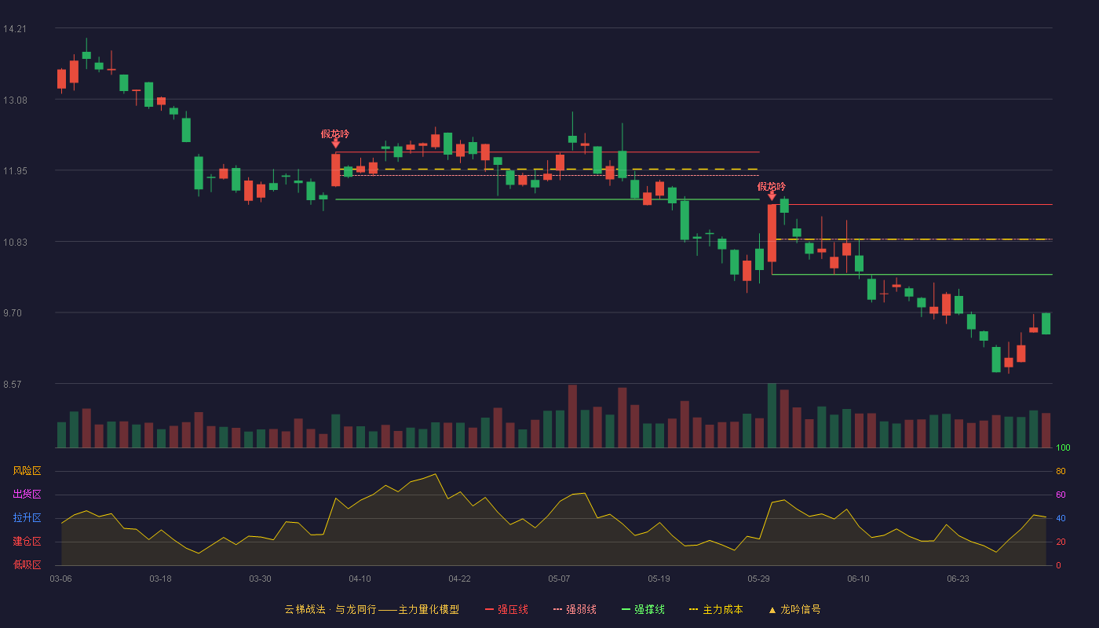Click the yellow triangle 龙吟信号 legend icon

772,609
